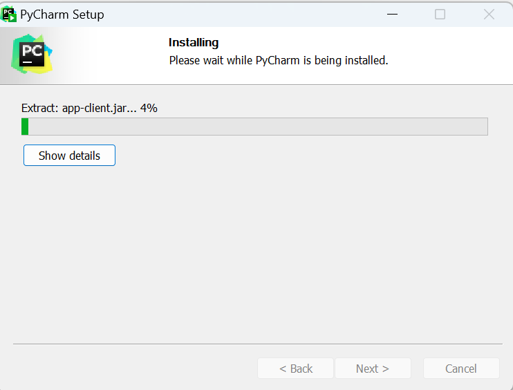Click the empty title bar area
Screen dimensions: 513x390
coord(242,14)
